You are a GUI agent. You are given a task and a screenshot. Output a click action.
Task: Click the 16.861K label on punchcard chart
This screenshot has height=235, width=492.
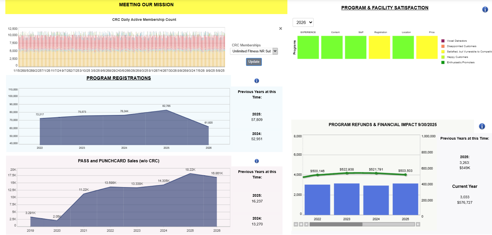click(217, 173)
